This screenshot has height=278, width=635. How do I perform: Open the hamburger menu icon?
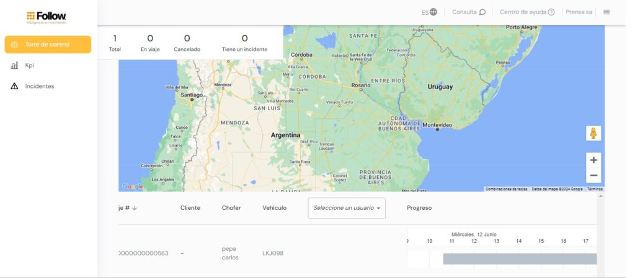tap(606, 12)
